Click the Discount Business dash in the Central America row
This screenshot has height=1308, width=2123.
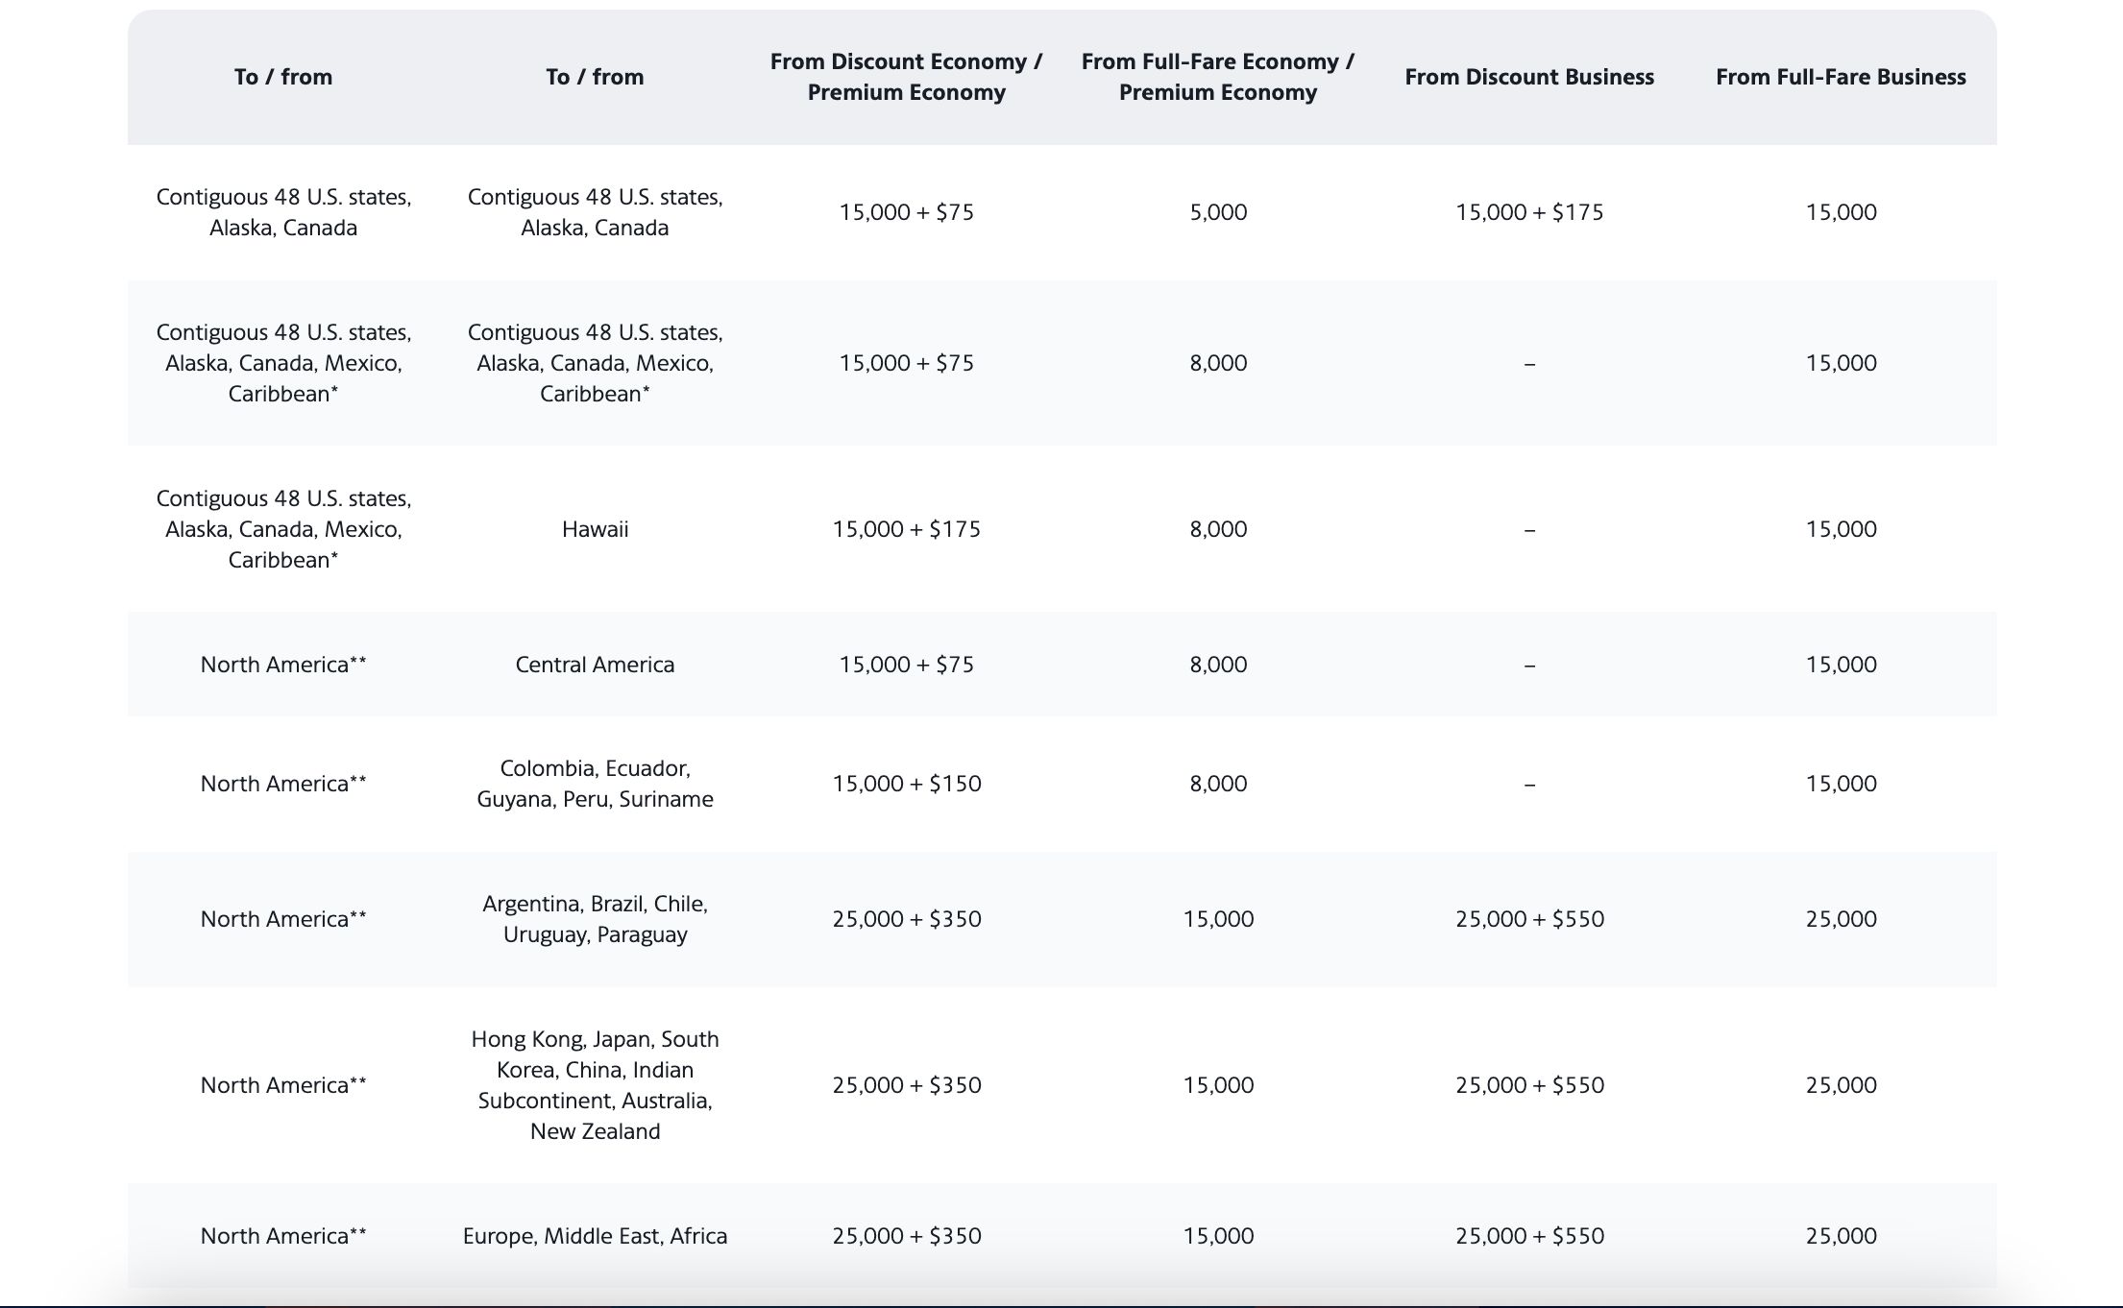pyautogui.click(x=1529, y=666)
